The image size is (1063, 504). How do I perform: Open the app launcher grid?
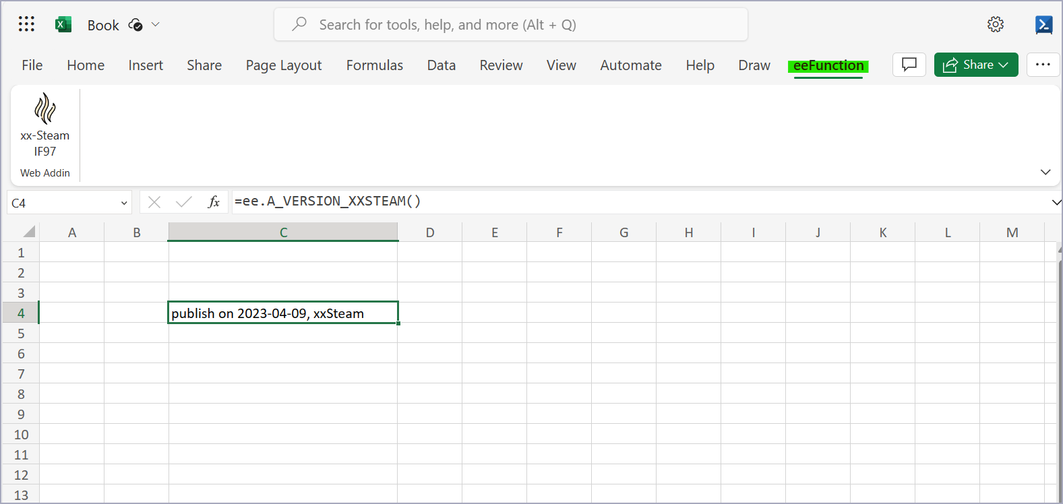tap(26, 24)
